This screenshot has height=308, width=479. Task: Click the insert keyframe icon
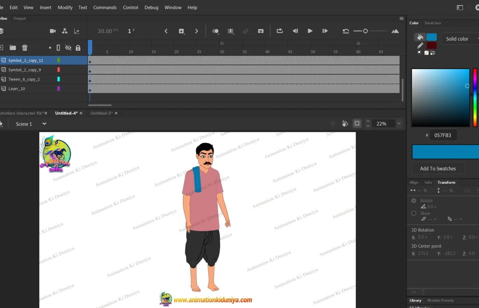click(x=181, y=31)
